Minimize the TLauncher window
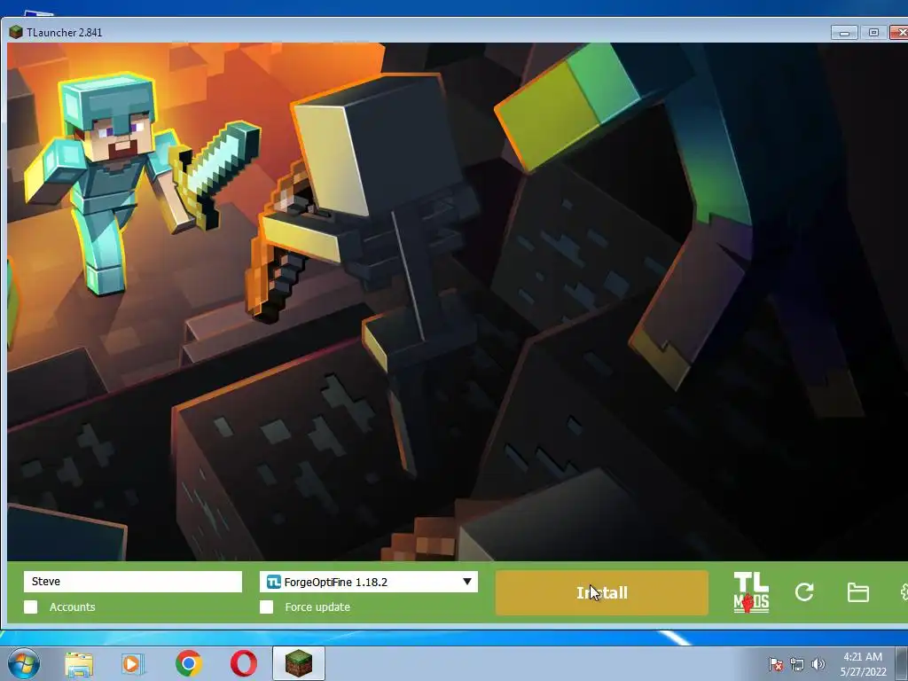The height and width of the screenshot is (681, 908). (x=844, y=33)
